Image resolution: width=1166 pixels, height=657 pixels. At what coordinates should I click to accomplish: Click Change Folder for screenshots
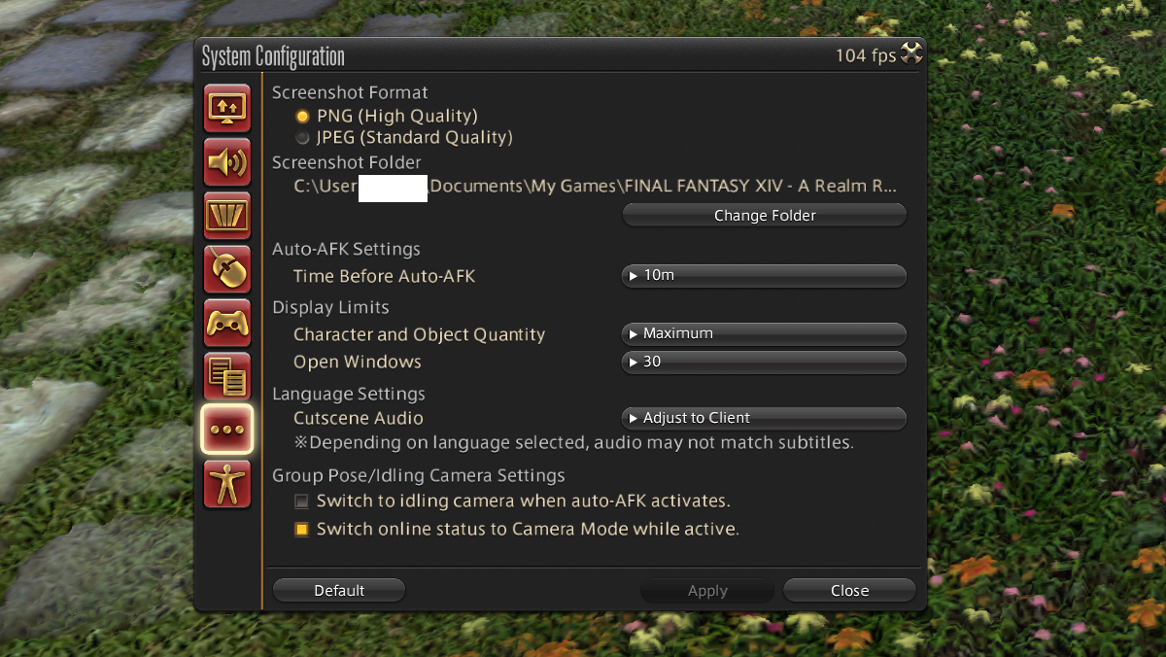click(764, 215)
